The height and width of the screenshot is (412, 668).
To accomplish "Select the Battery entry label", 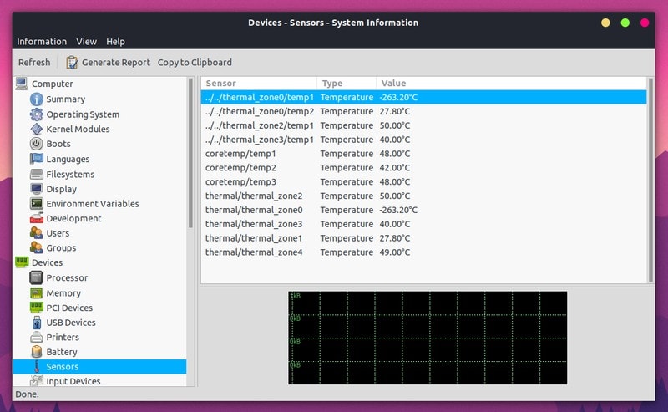I will 62,352.
